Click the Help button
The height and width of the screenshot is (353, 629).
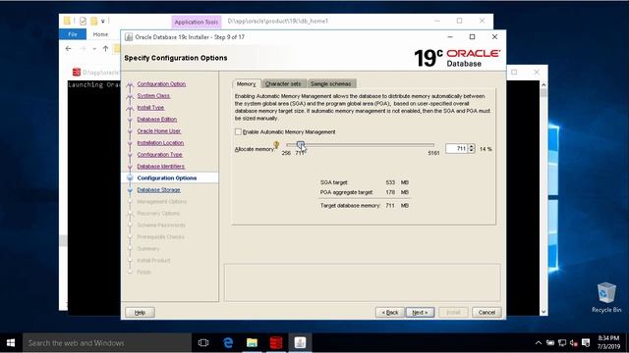(x=140, y=312)
